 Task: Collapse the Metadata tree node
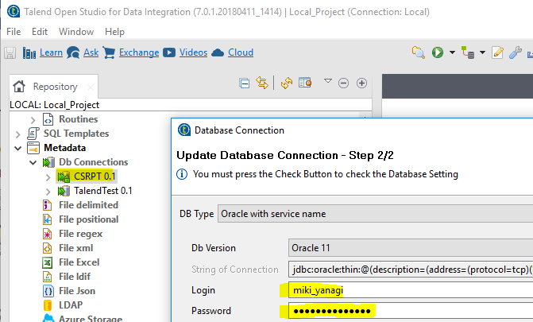click(x=18, y=149)
